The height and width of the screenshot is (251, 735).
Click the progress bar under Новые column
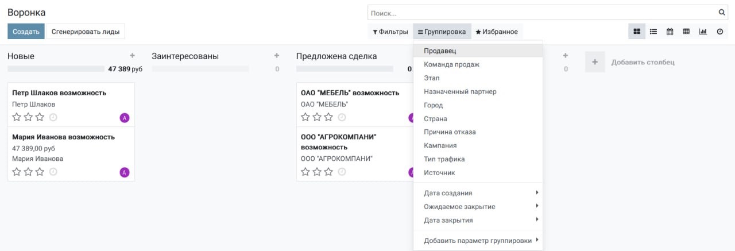[56, 69]
